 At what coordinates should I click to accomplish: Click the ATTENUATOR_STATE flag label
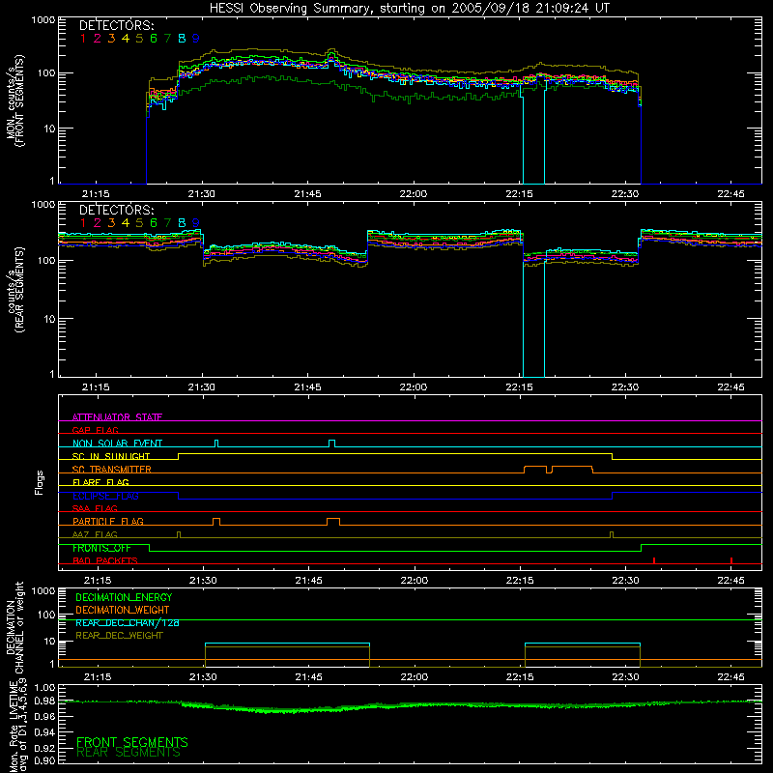coord(117,417)
